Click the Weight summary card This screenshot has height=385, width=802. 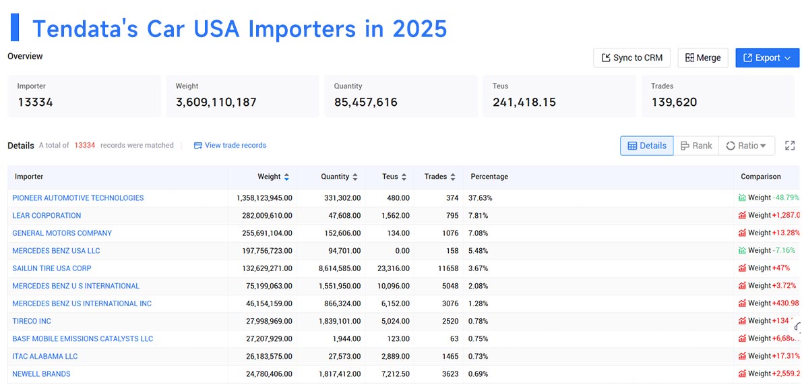(x=243, y=96)
